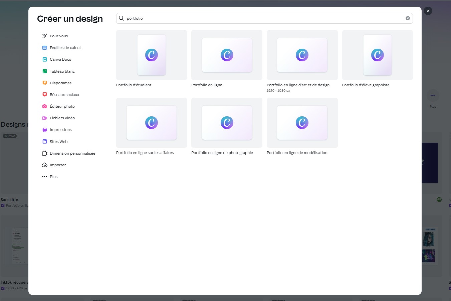Close the Créer un design dialog
This screenshot has height=301, width=451.
point(428,11)
